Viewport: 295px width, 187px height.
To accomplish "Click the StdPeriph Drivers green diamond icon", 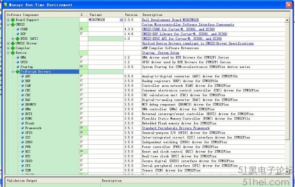I will (18, 72).
